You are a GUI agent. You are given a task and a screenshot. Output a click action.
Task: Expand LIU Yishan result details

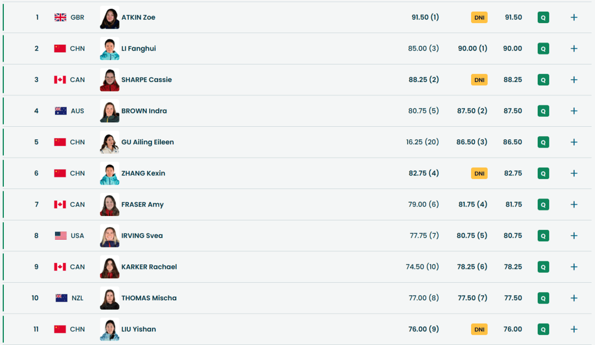(574, 329)
